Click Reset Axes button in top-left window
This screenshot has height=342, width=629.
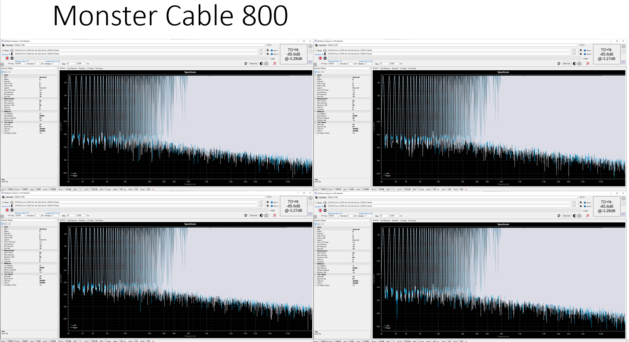[x=254, y=64]
